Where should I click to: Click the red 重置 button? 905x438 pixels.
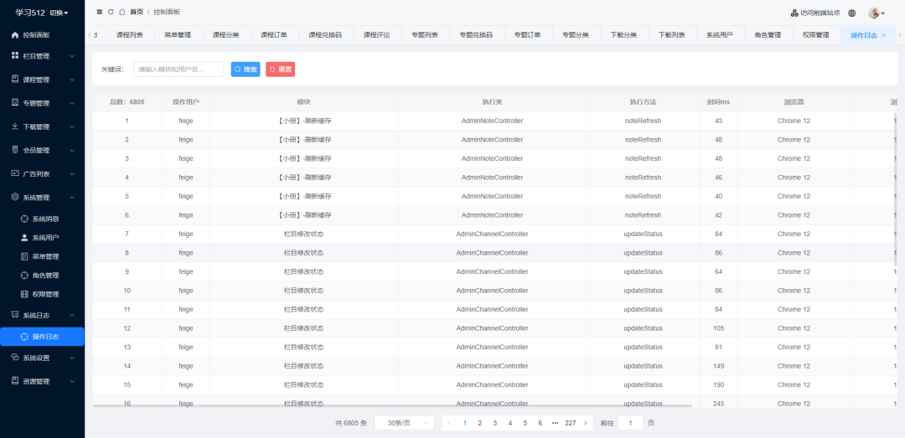(x=281, y=70)
